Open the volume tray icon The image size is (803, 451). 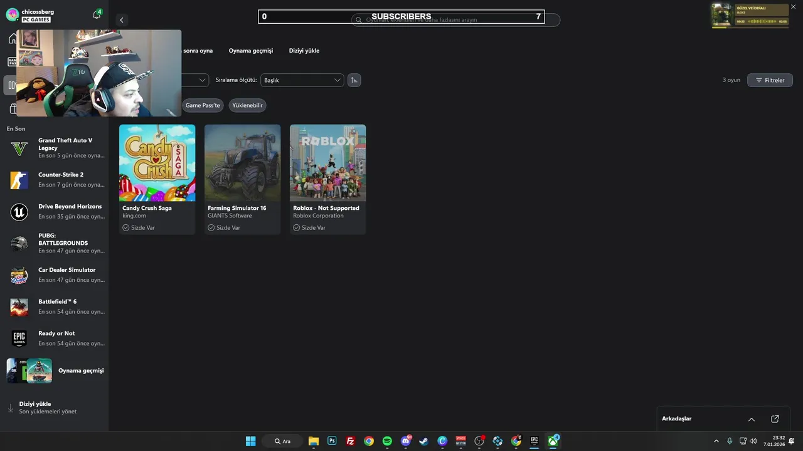[x=753, y=441]
